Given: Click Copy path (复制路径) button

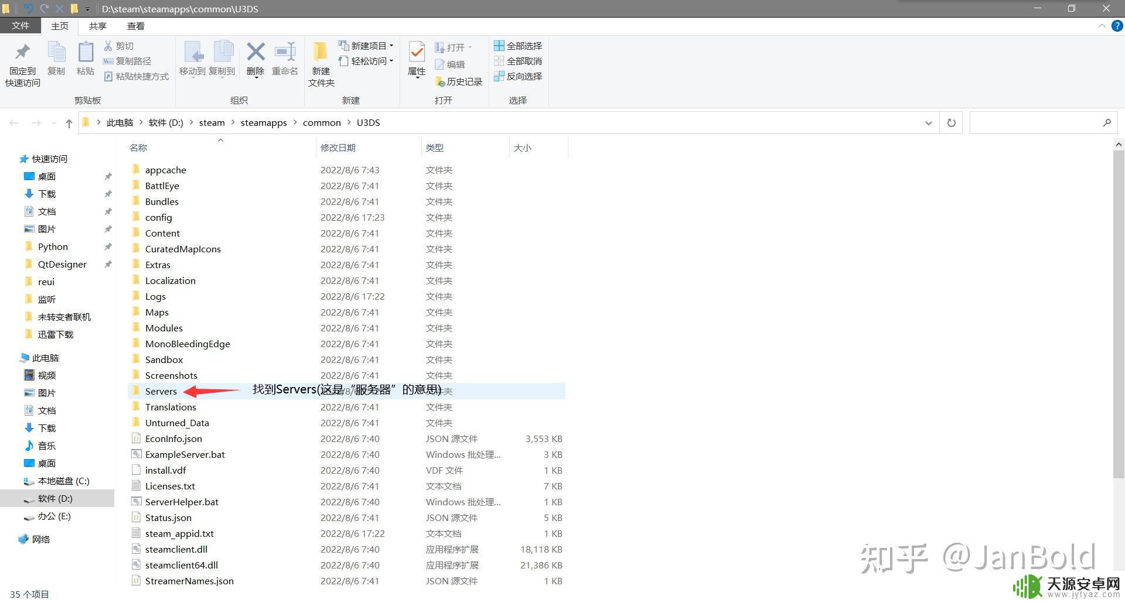Looking at the screenshot, I should point(127,61).
